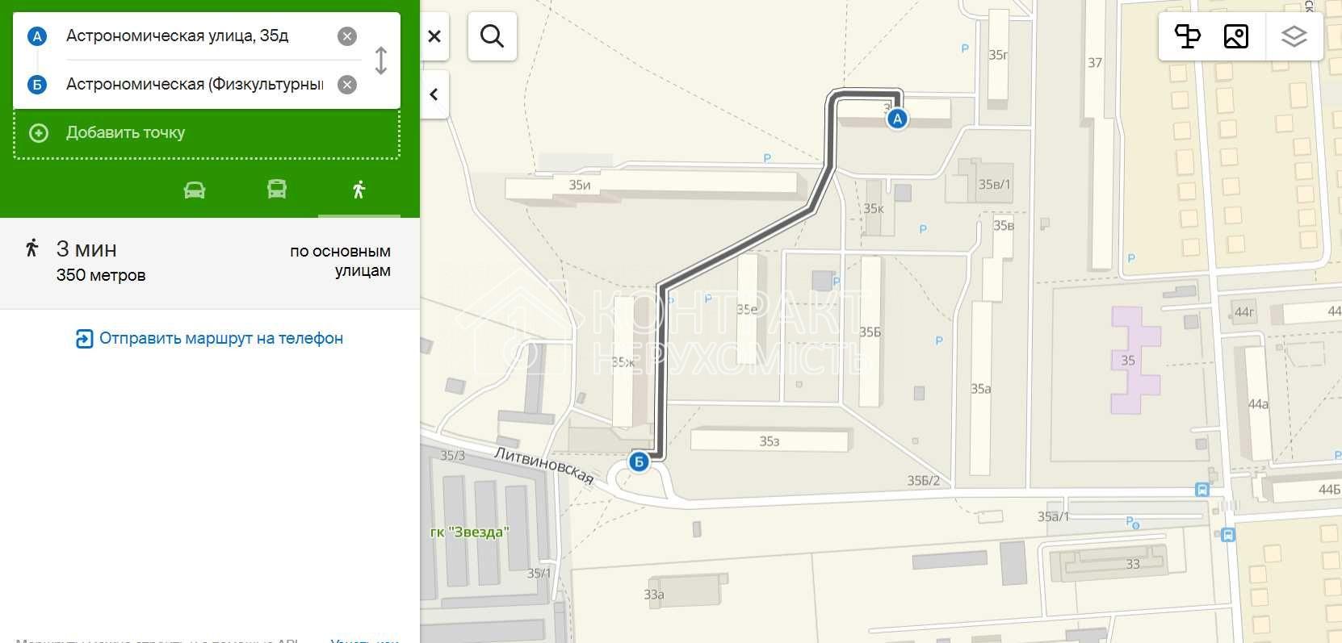Click route marker Б on map
This screenshot has width=1342, height=643.
point(639,462)
